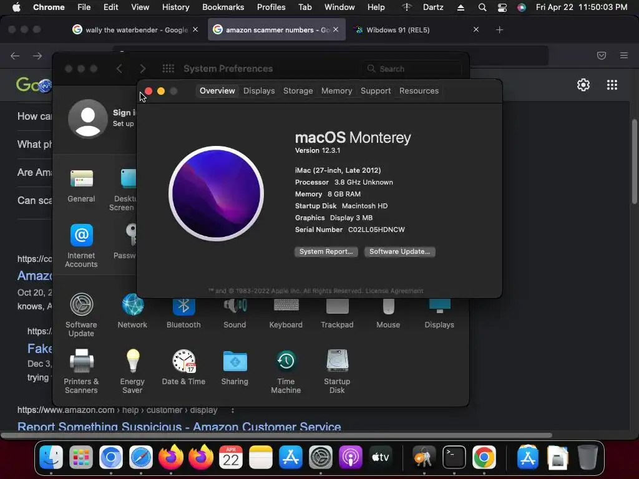
Task: Open Siri from the menu bar
Action: (522, 7)
